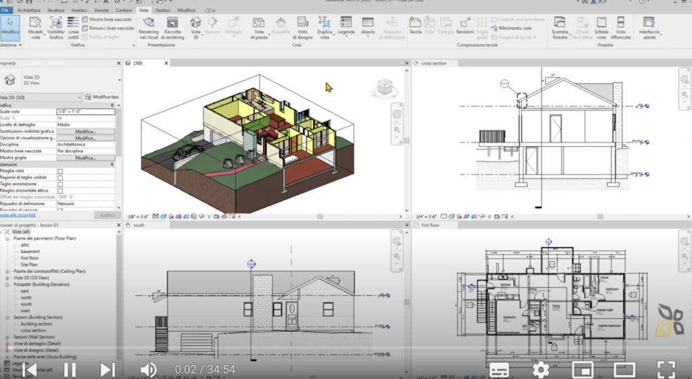Close the {3D} view tab

[x=166, y=63]
